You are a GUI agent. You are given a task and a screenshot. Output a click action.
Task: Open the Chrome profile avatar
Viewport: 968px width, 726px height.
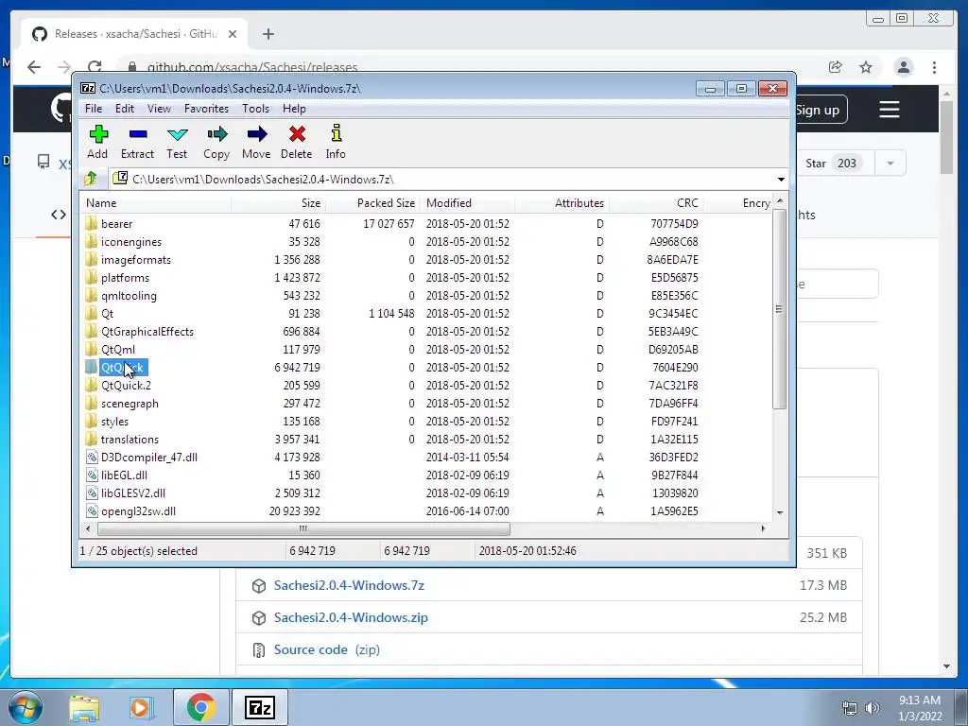pyautogui.click(x=904, y=67)
